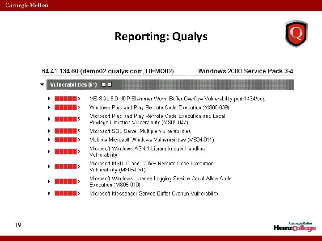Click the collapse-all minus icon beside Vulnerabilities
Screen dimensions: 322x241
click(110, 84)
